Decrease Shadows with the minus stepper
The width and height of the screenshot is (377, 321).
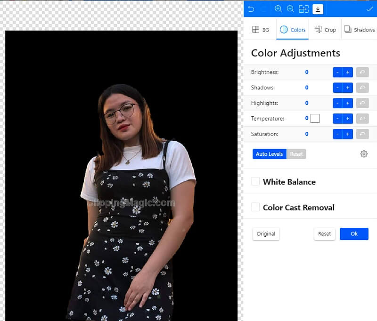point(338,88)
